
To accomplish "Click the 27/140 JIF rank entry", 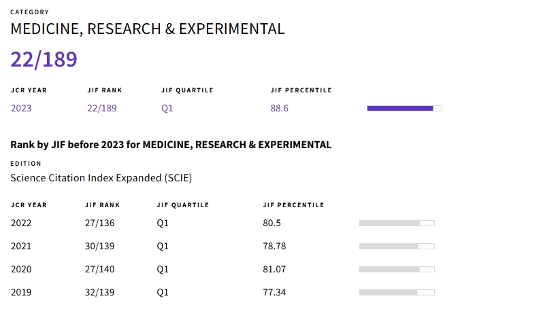I will click(99, 269).
